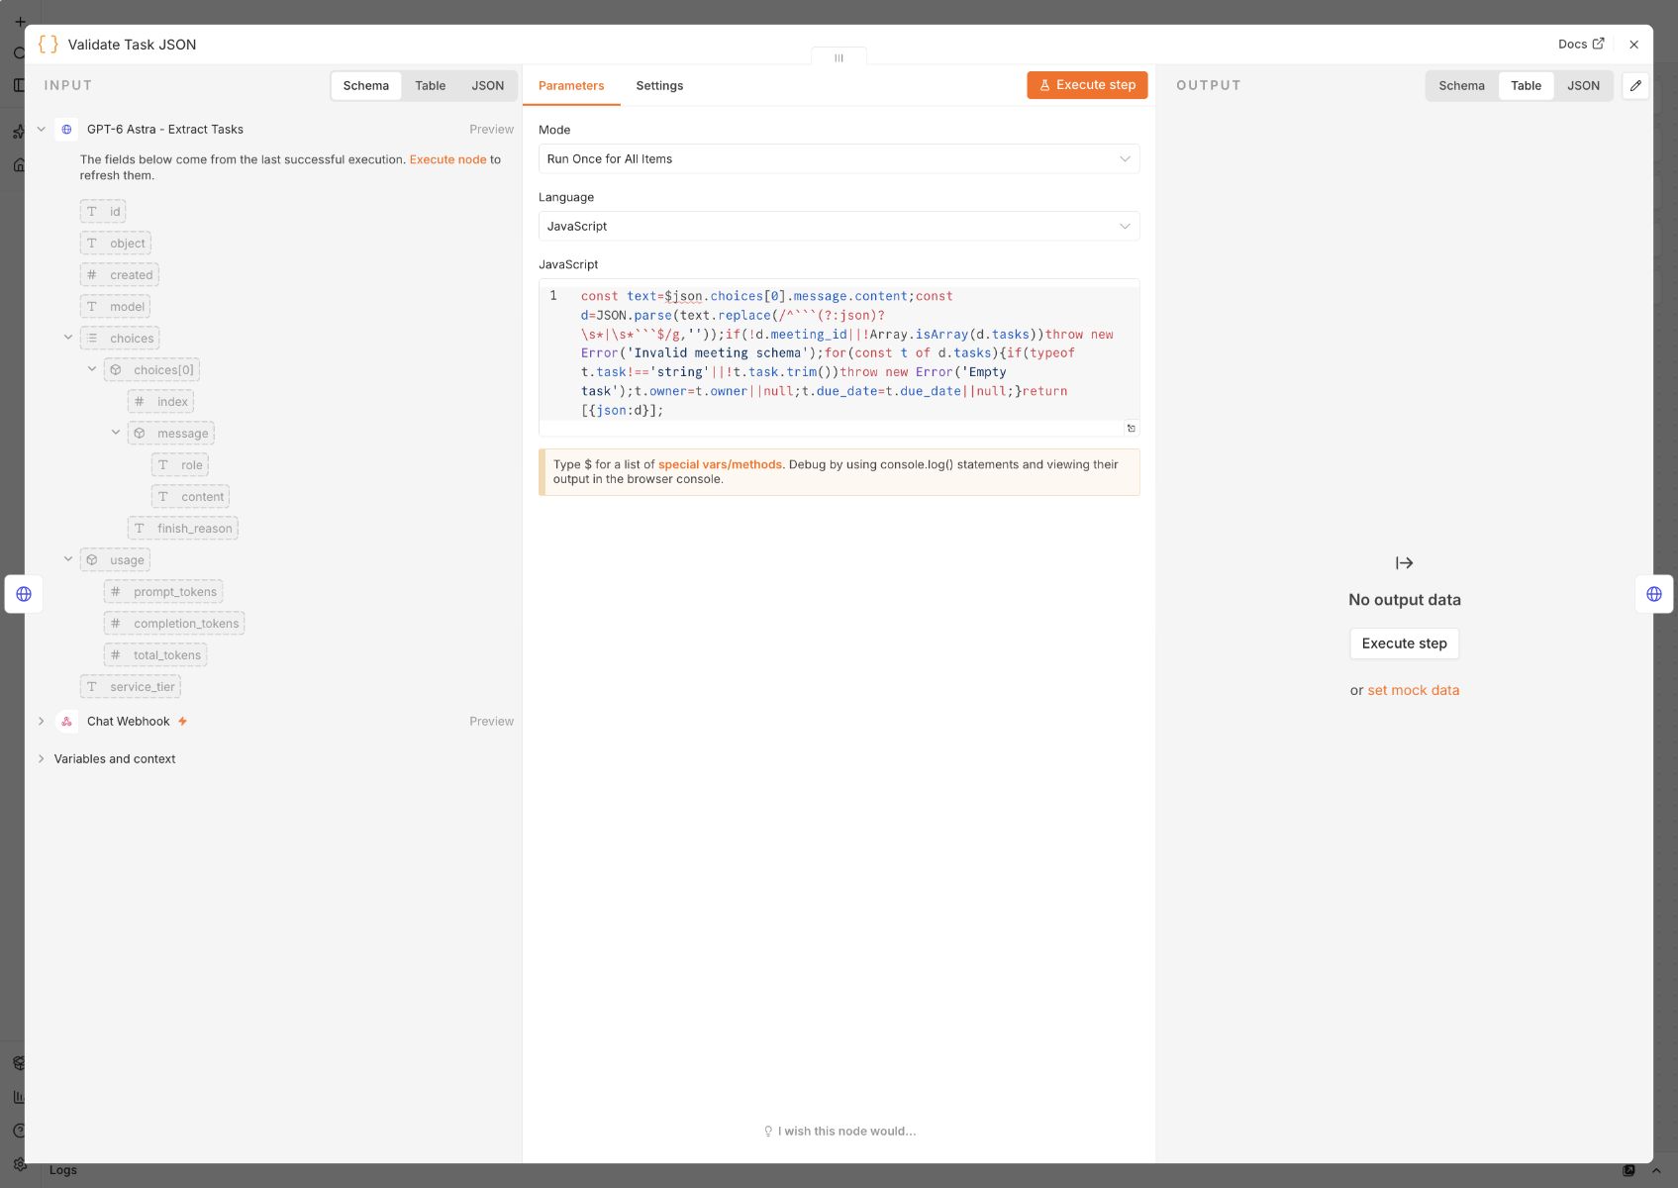Click the GPT-6 Astra node globe icon
Viewport: 1678px width, 1188px height.
[66, 130]
